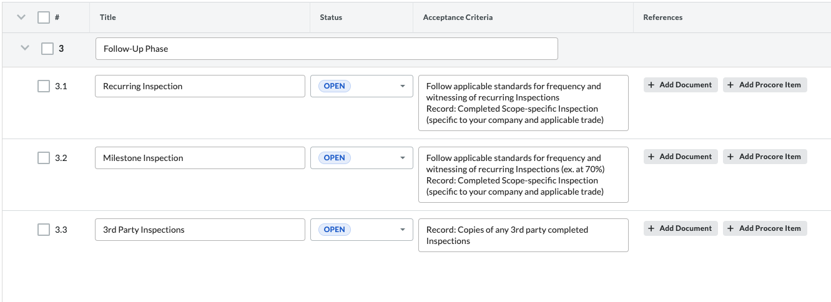Tick the checkbox for item 3.1
Screen dimensions: 831x302
click(x=44, y=87)
